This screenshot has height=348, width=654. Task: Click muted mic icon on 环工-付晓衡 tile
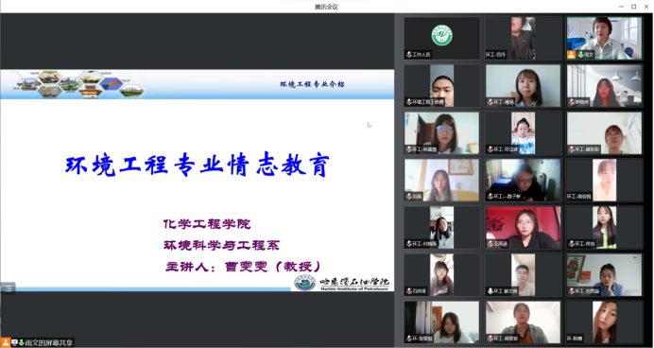[409, 244]
